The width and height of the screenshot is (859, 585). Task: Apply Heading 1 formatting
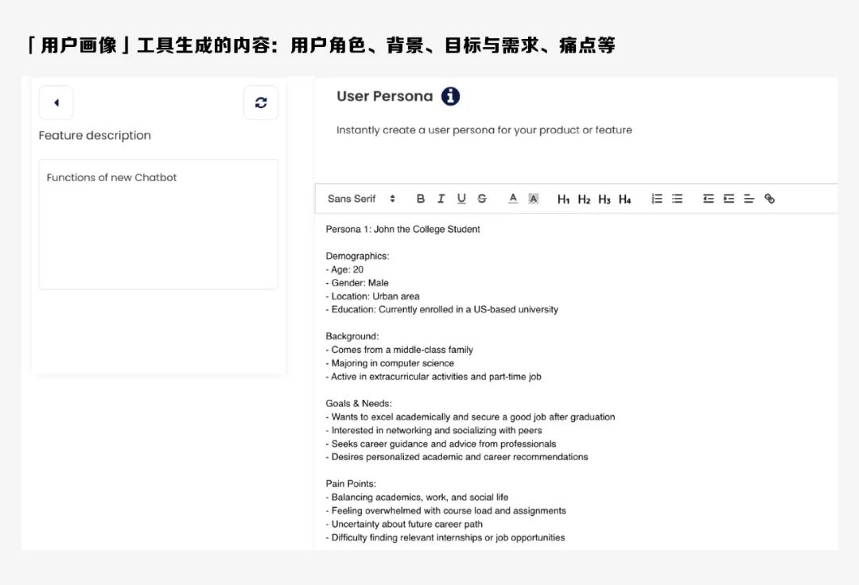562,199
